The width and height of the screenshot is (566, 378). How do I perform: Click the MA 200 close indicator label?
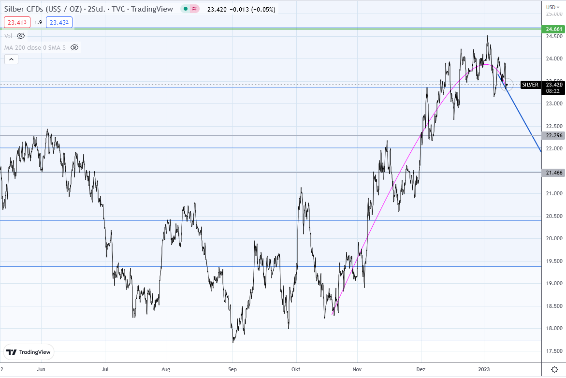(35, 48)
